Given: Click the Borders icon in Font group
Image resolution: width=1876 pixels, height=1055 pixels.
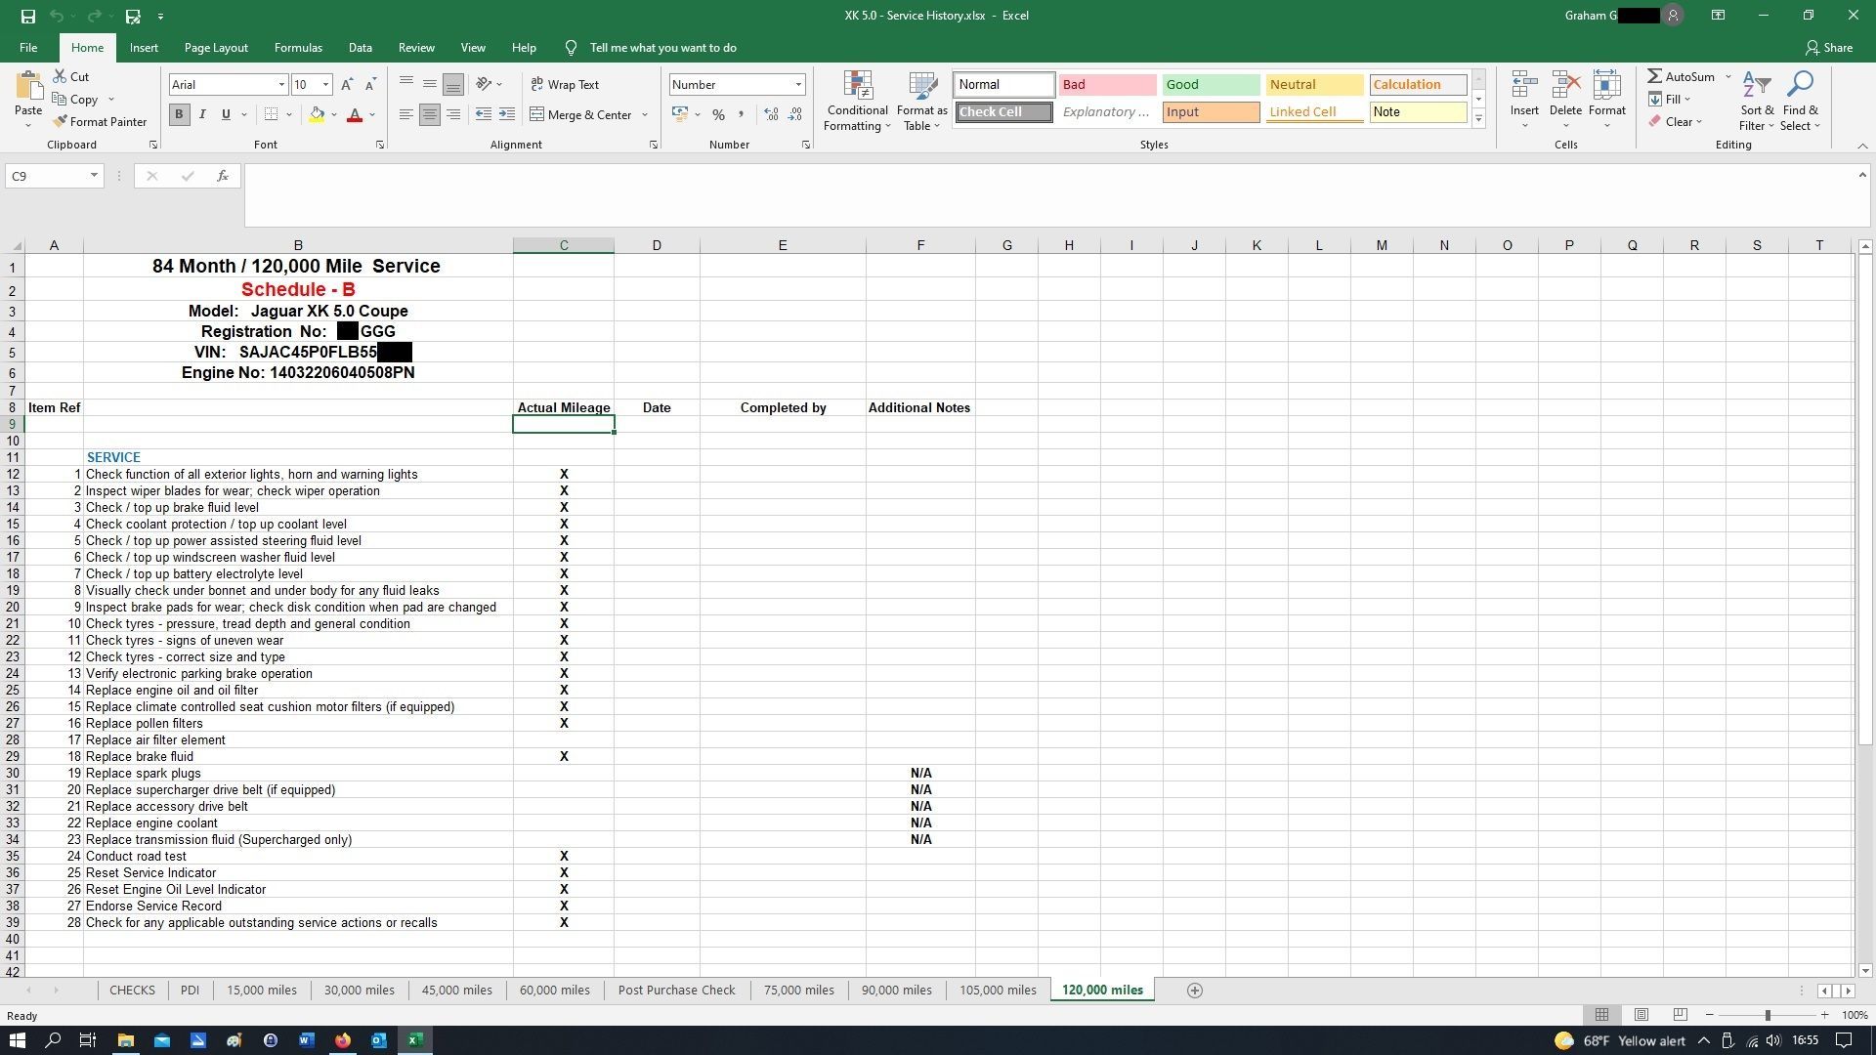Looking at the screenshot, I should 272,115.
